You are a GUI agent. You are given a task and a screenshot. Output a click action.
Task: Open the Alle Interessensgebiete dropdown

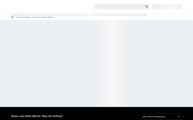click(161, 116)
